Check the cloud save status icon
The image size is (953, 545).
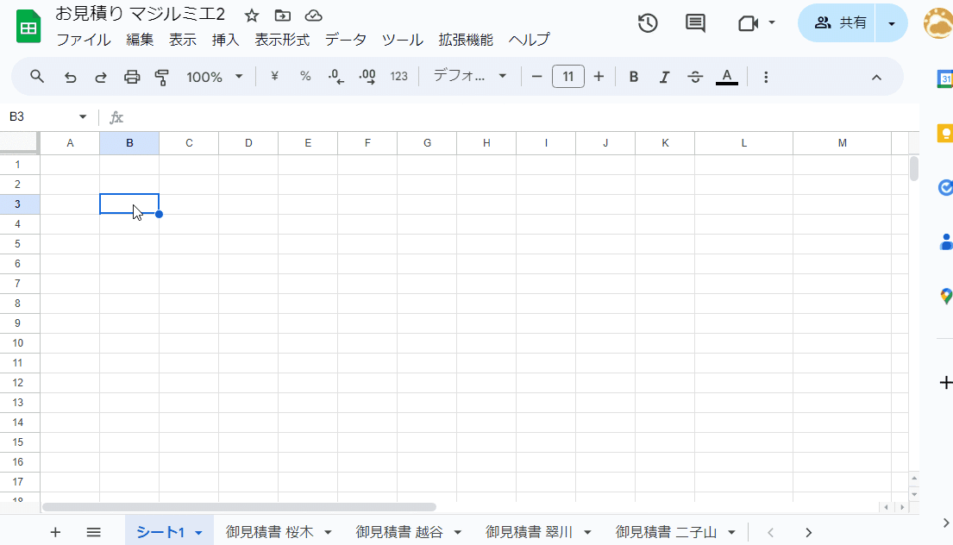click(x=314, y=16)
